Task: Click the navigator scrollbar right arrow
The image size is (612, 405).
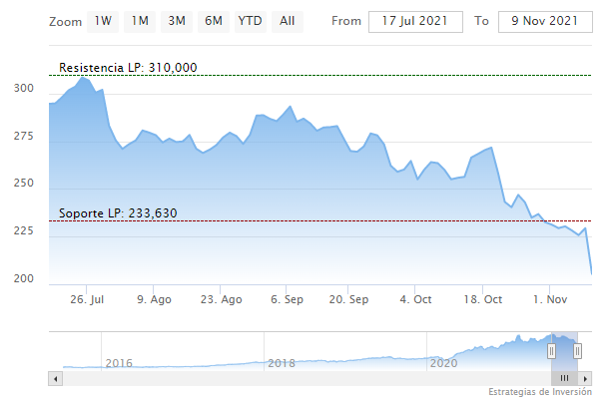Action: (586, 379)
